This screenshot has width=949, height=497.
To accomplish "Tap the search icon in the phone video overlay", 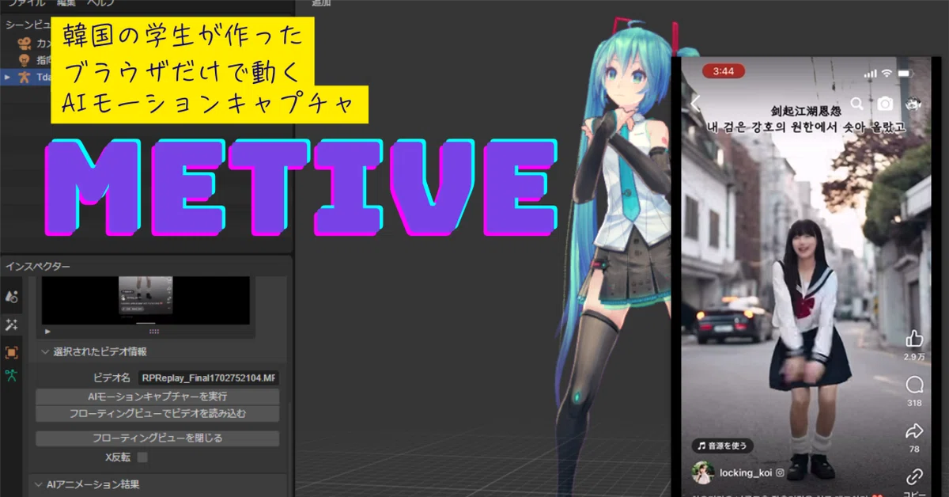I will (856, 102).
